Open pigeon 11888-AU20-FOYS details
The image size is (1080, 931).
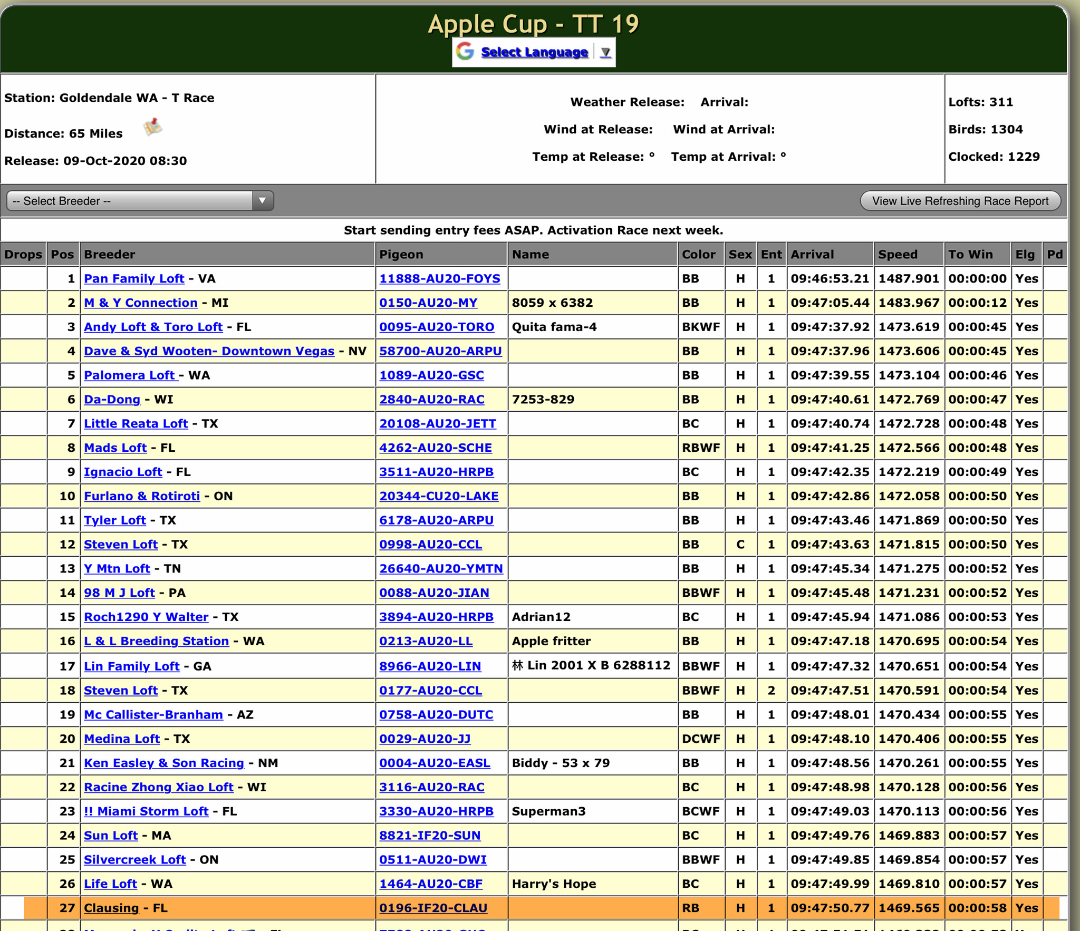pos(440,279)
